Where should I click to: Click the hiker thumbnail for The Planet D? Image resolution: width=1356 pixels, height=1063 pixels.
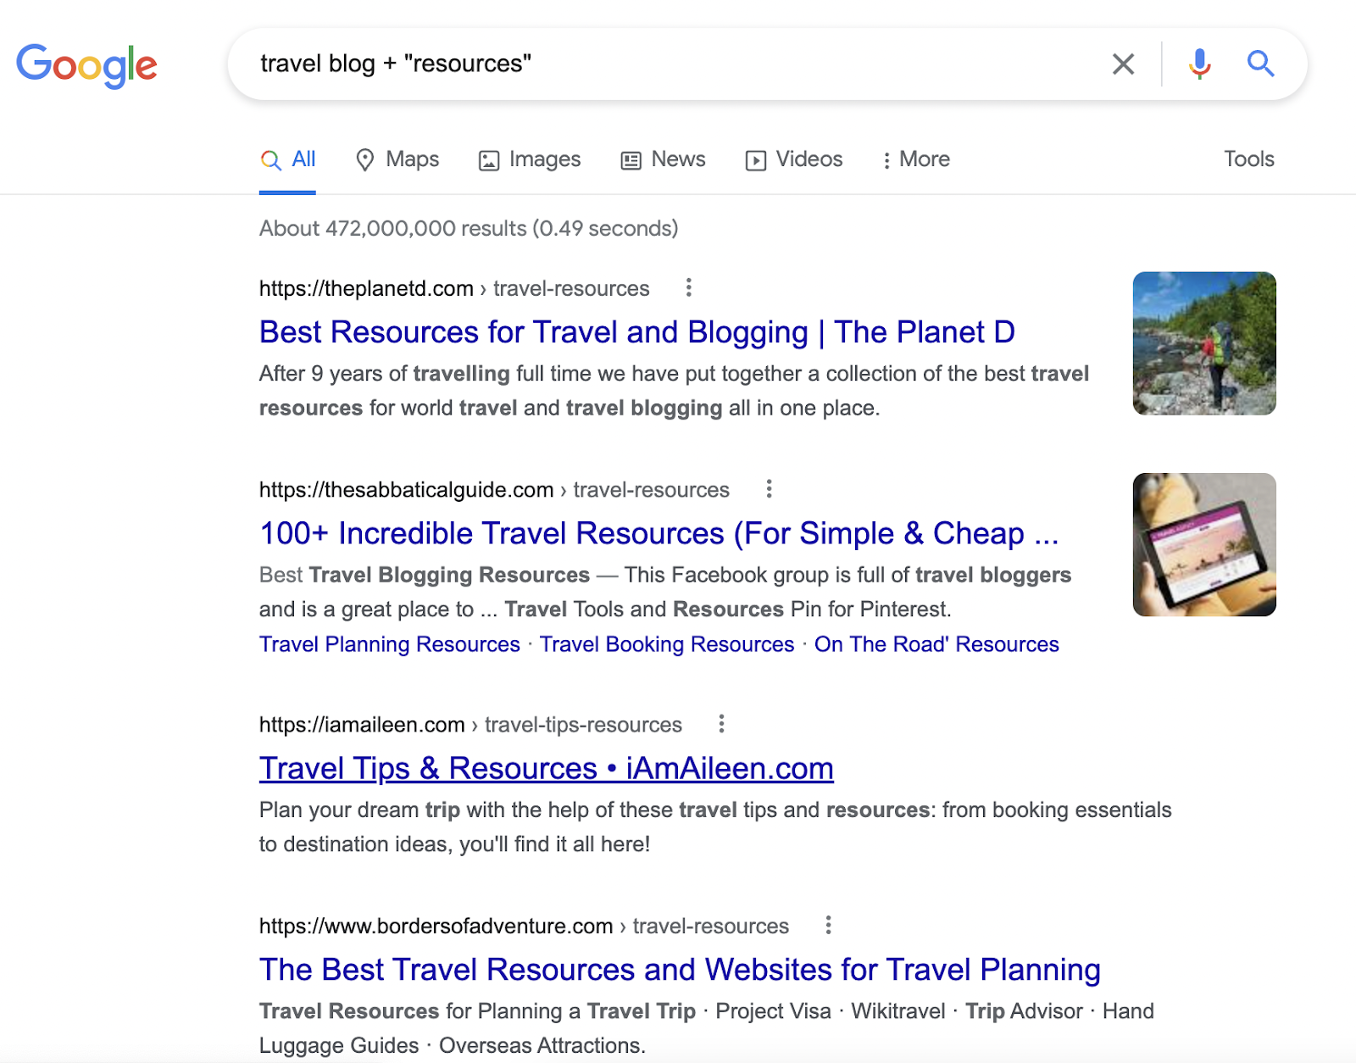pyautogui.click(x=1204, y=343)
